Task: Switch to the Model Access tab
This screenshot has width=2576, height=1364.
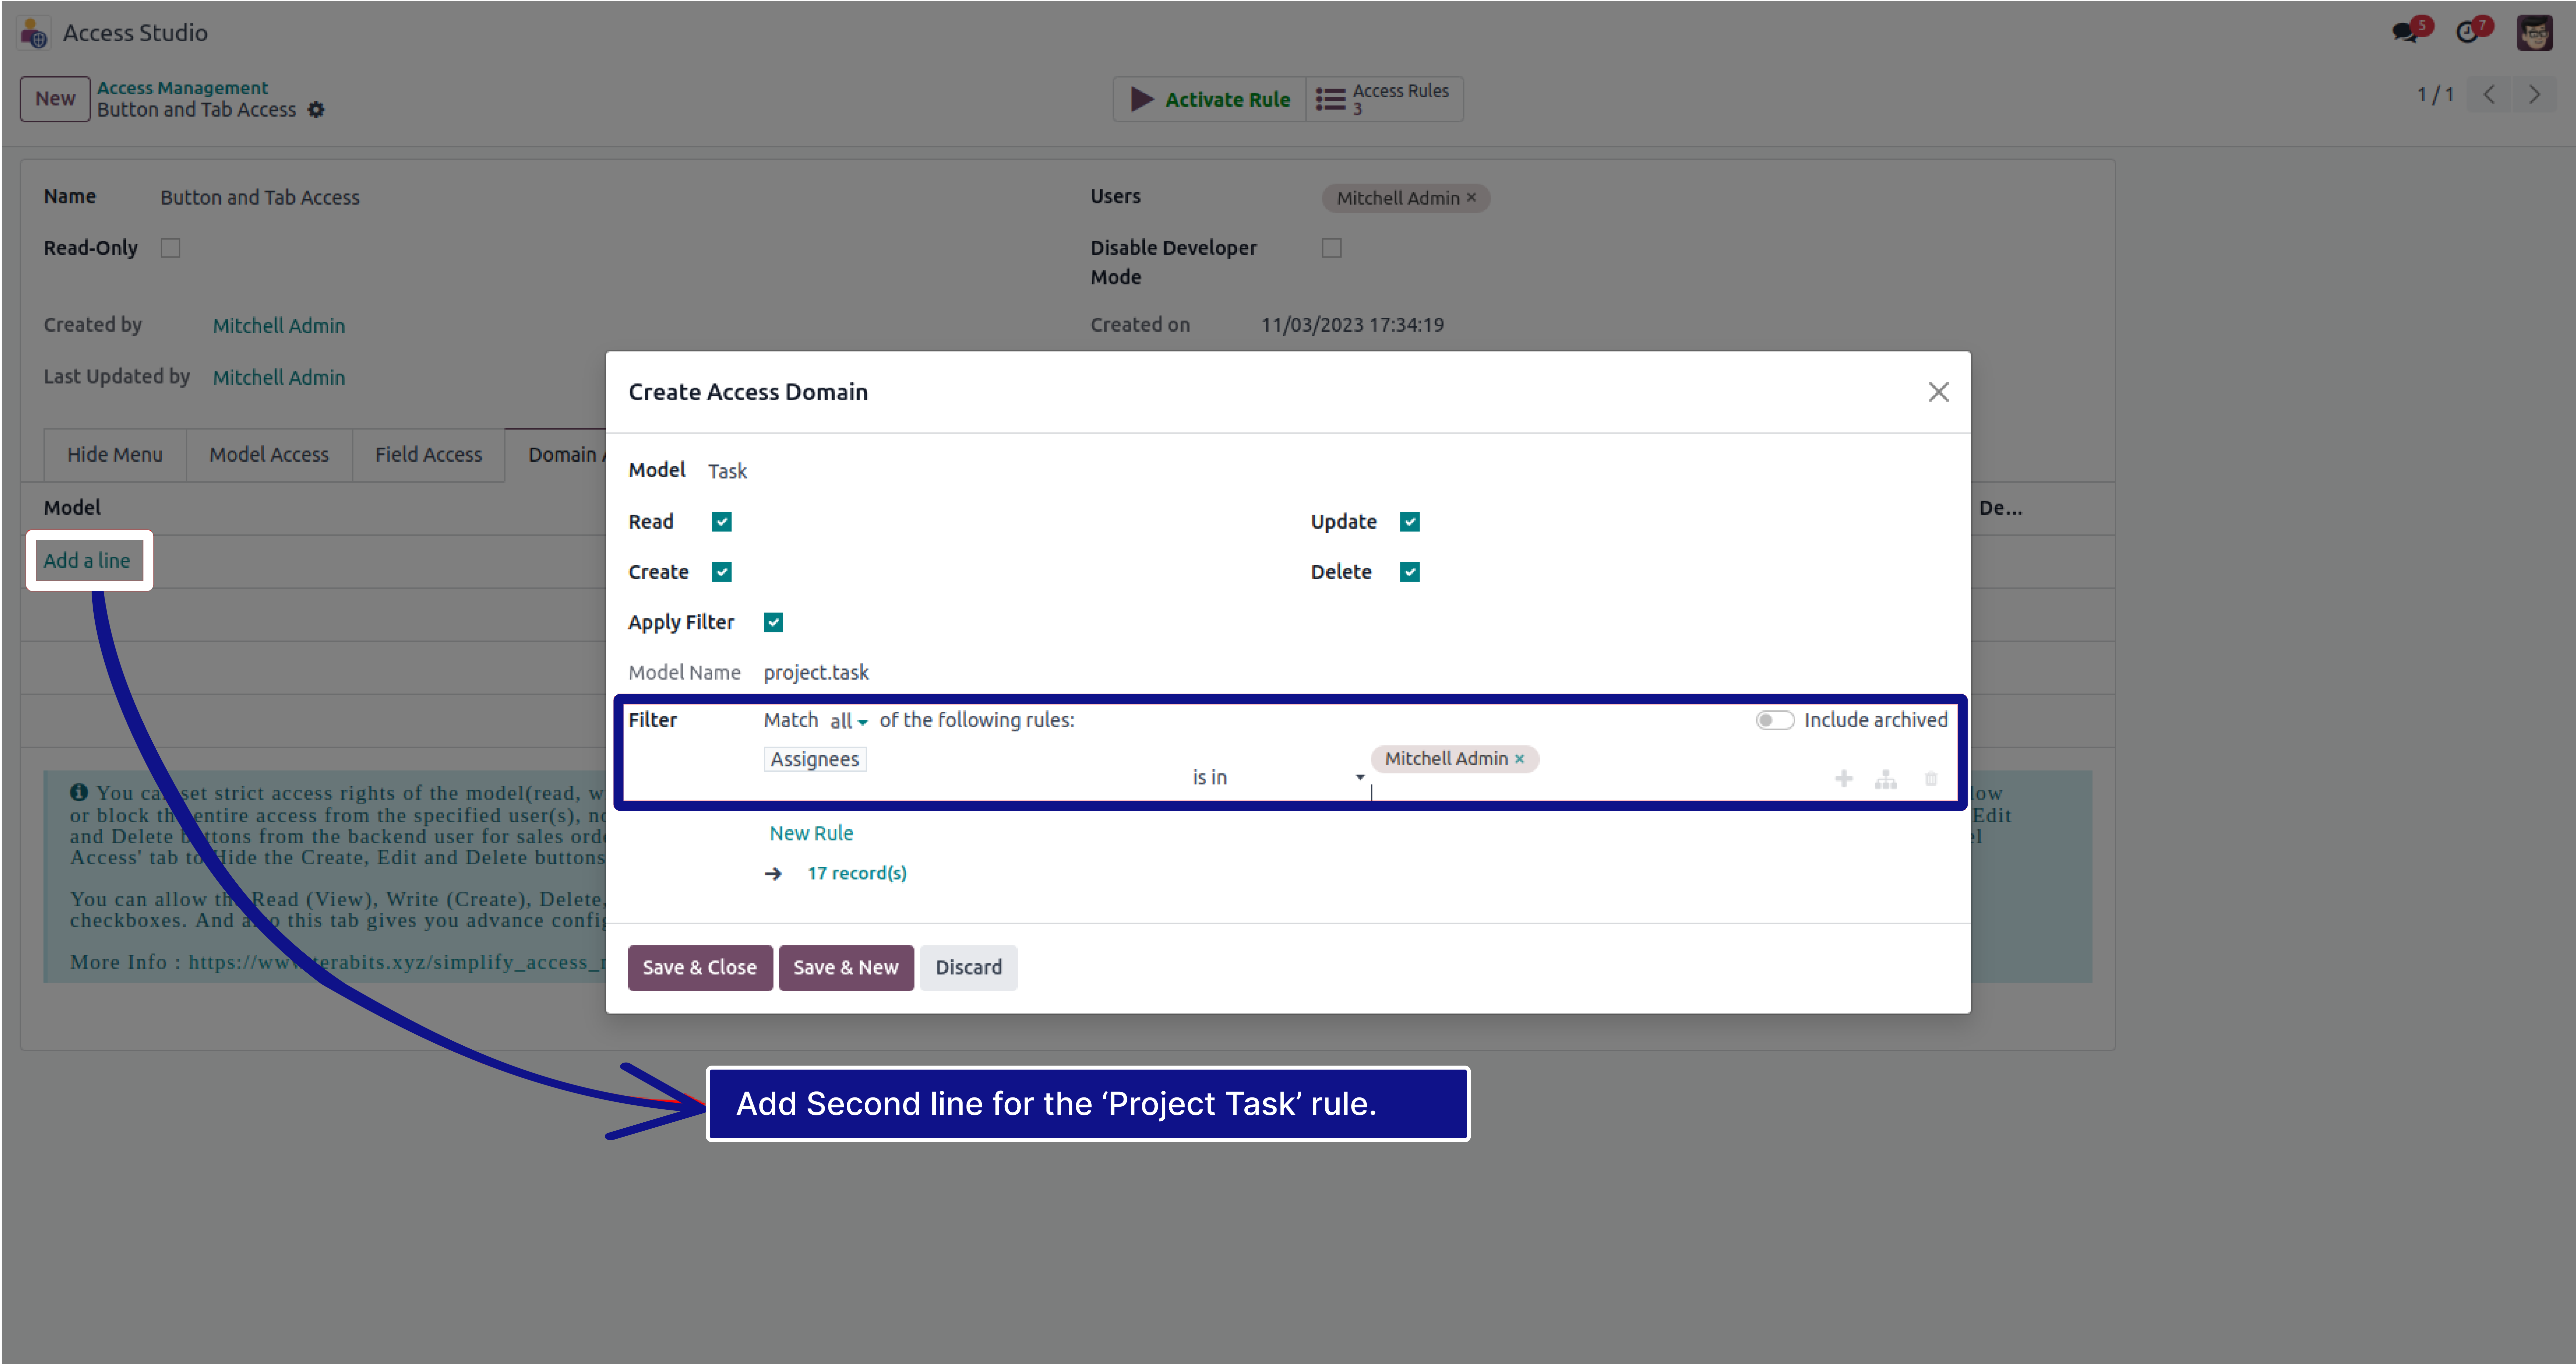Action: click(269, 455)
